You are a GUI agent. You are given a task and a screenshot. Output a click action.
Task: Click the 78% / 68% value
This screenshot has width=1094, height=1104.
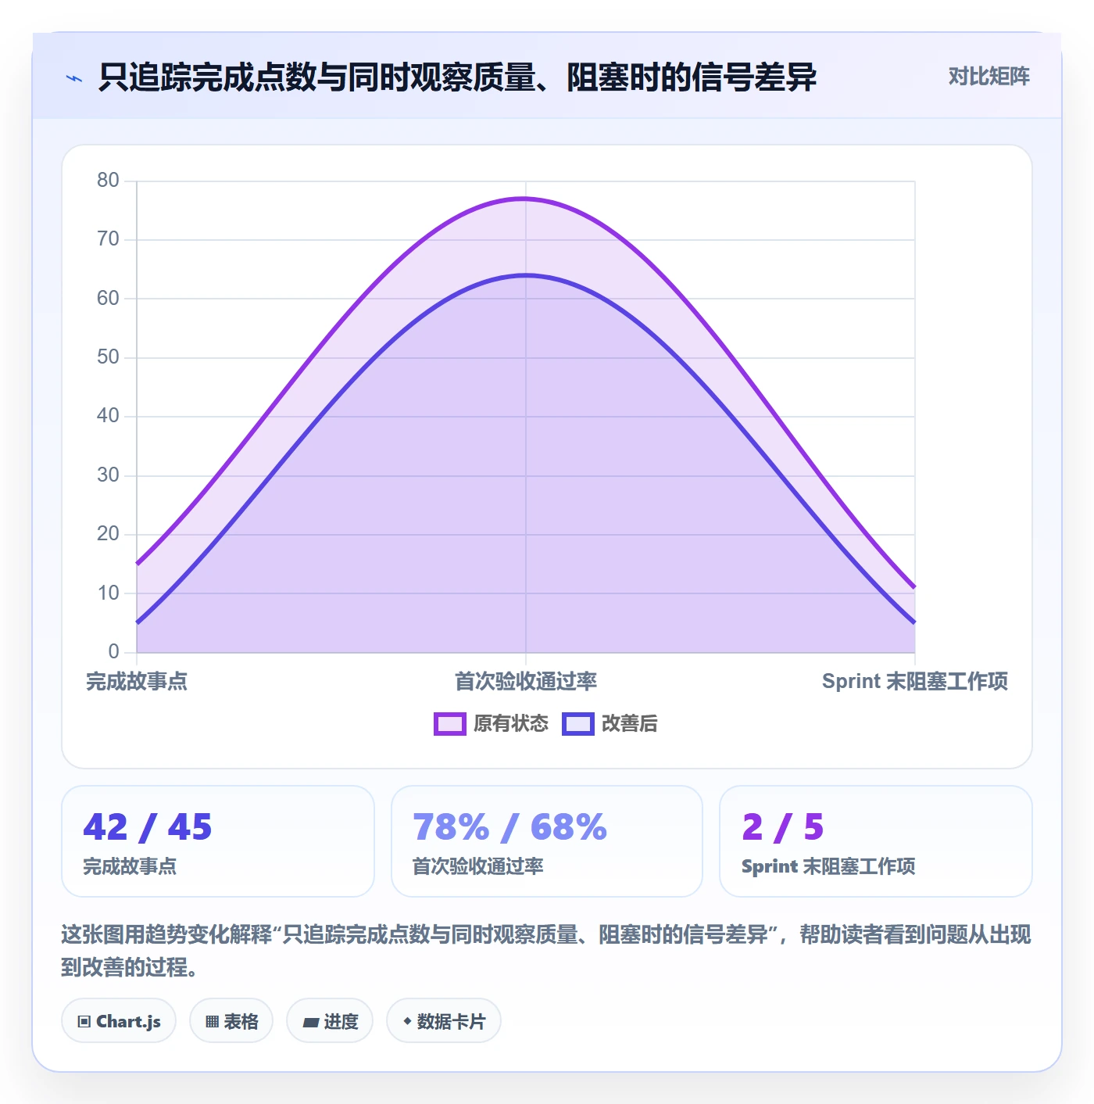click(x=509, y=827)
